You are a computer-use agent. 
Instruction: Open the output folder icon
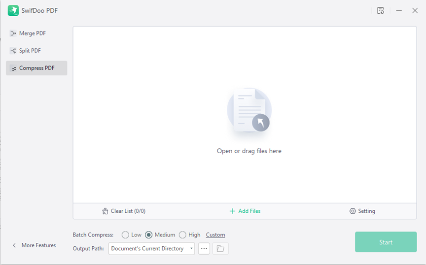[x=220, y=248]
